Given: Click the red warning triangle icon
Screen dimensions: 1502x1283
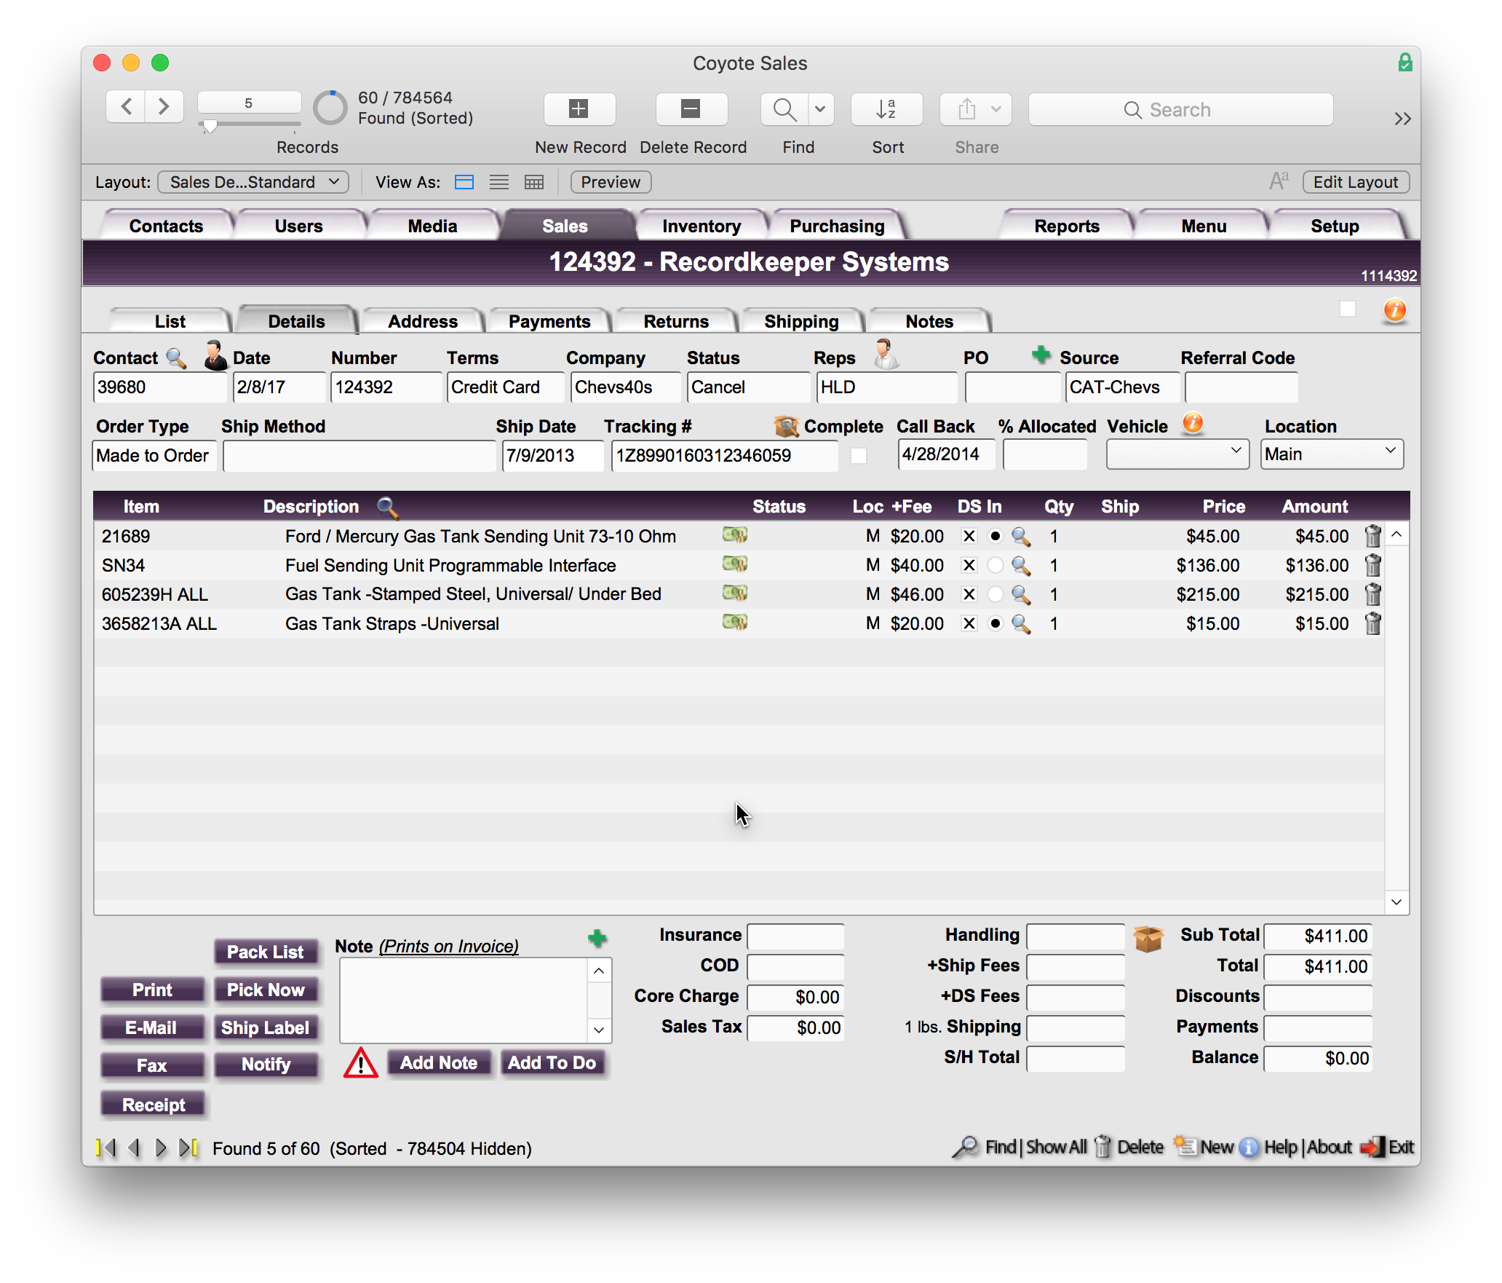Looking at the screenshot, I should [361, 1063].
